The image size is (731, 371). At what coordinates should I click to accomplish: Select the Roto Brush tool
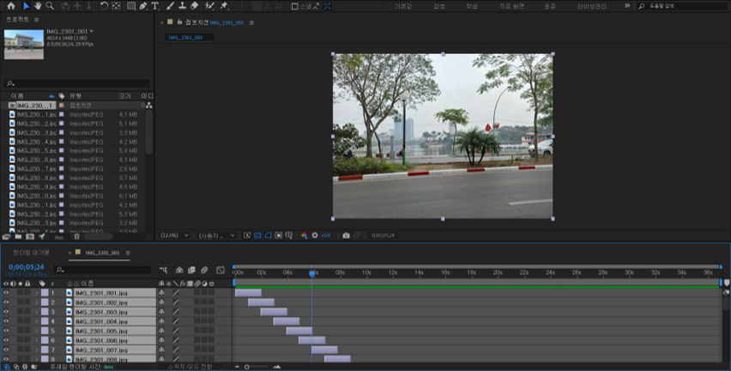(210, 6)
